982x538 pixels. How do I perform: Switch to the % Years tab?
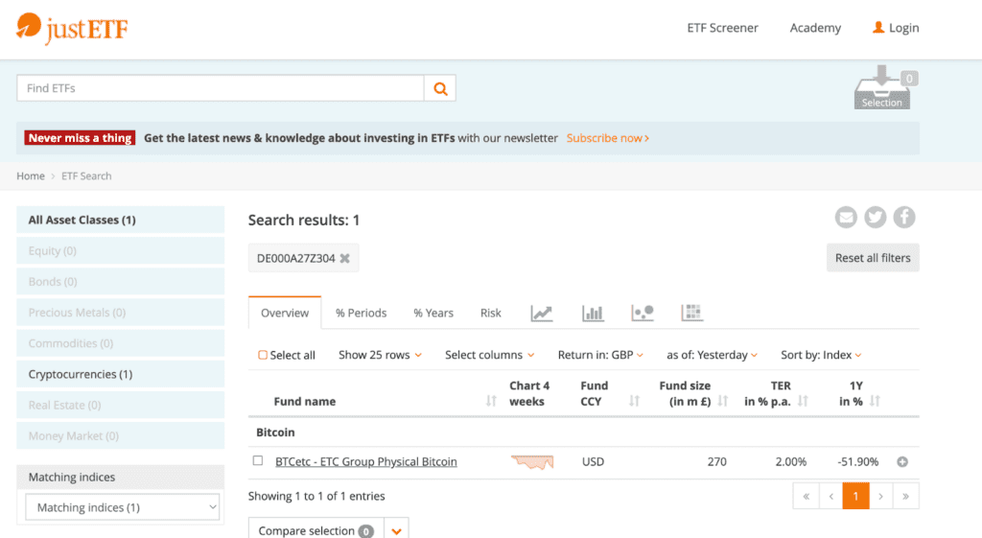[433, 313]
